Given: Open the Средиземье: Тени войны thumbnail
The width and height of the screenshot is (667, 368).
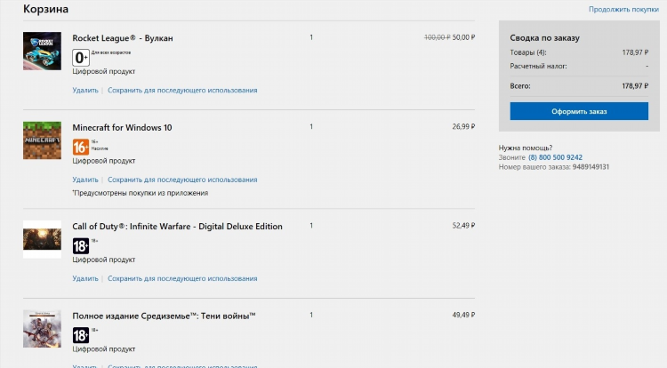Looking at the screenshot, I should [42, 329].
